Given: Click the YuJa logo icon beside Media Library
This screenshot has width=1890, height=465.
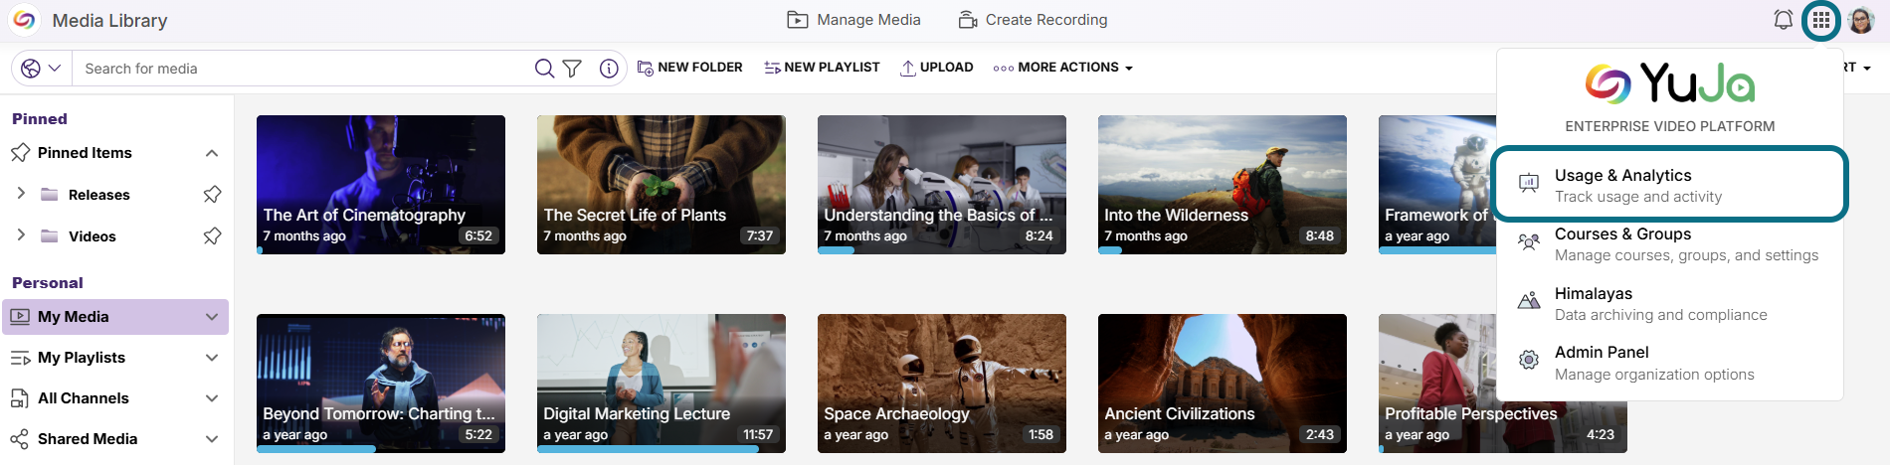Looking at the screenshot, I should [24, 20].
